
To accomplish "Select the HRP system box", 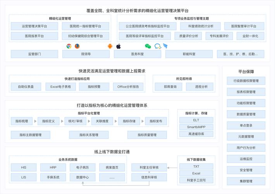I will (53, 168).
